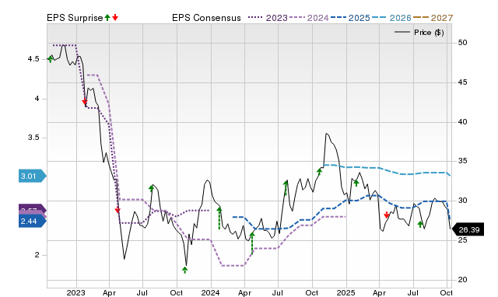Click the EPS Consensus heading text
The height and width of the screenshot is (297, 498).
206,18
